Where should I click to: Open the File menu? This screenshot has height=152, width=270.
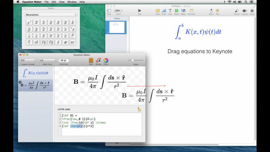47,2
